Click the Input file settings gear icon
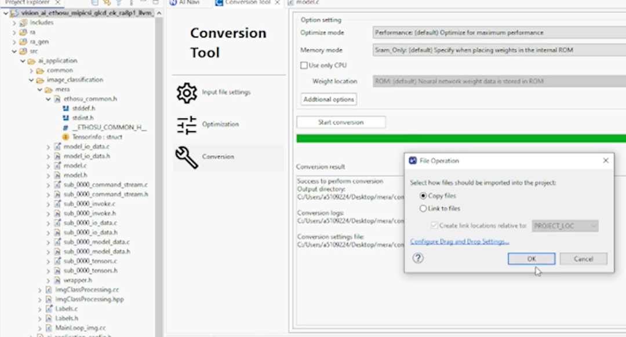 point(187,93)
